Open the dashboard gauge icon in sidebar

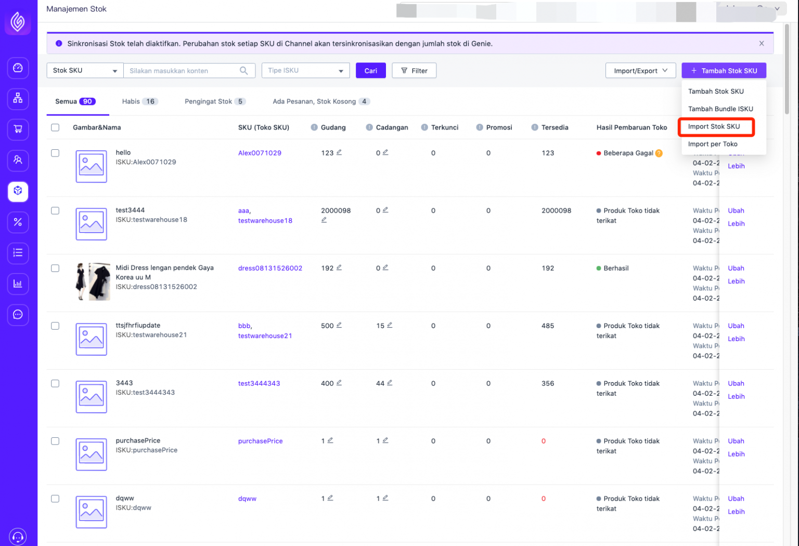point(18,68)
